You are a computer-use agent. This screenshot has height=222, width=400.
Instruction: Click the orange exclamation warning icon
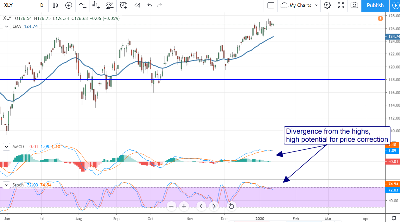coord(380,18)
